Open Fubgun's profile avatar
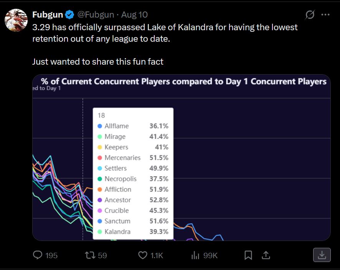The width and height of the screenshot is (340, 270). pyautogui.click(x=16, y=20)
